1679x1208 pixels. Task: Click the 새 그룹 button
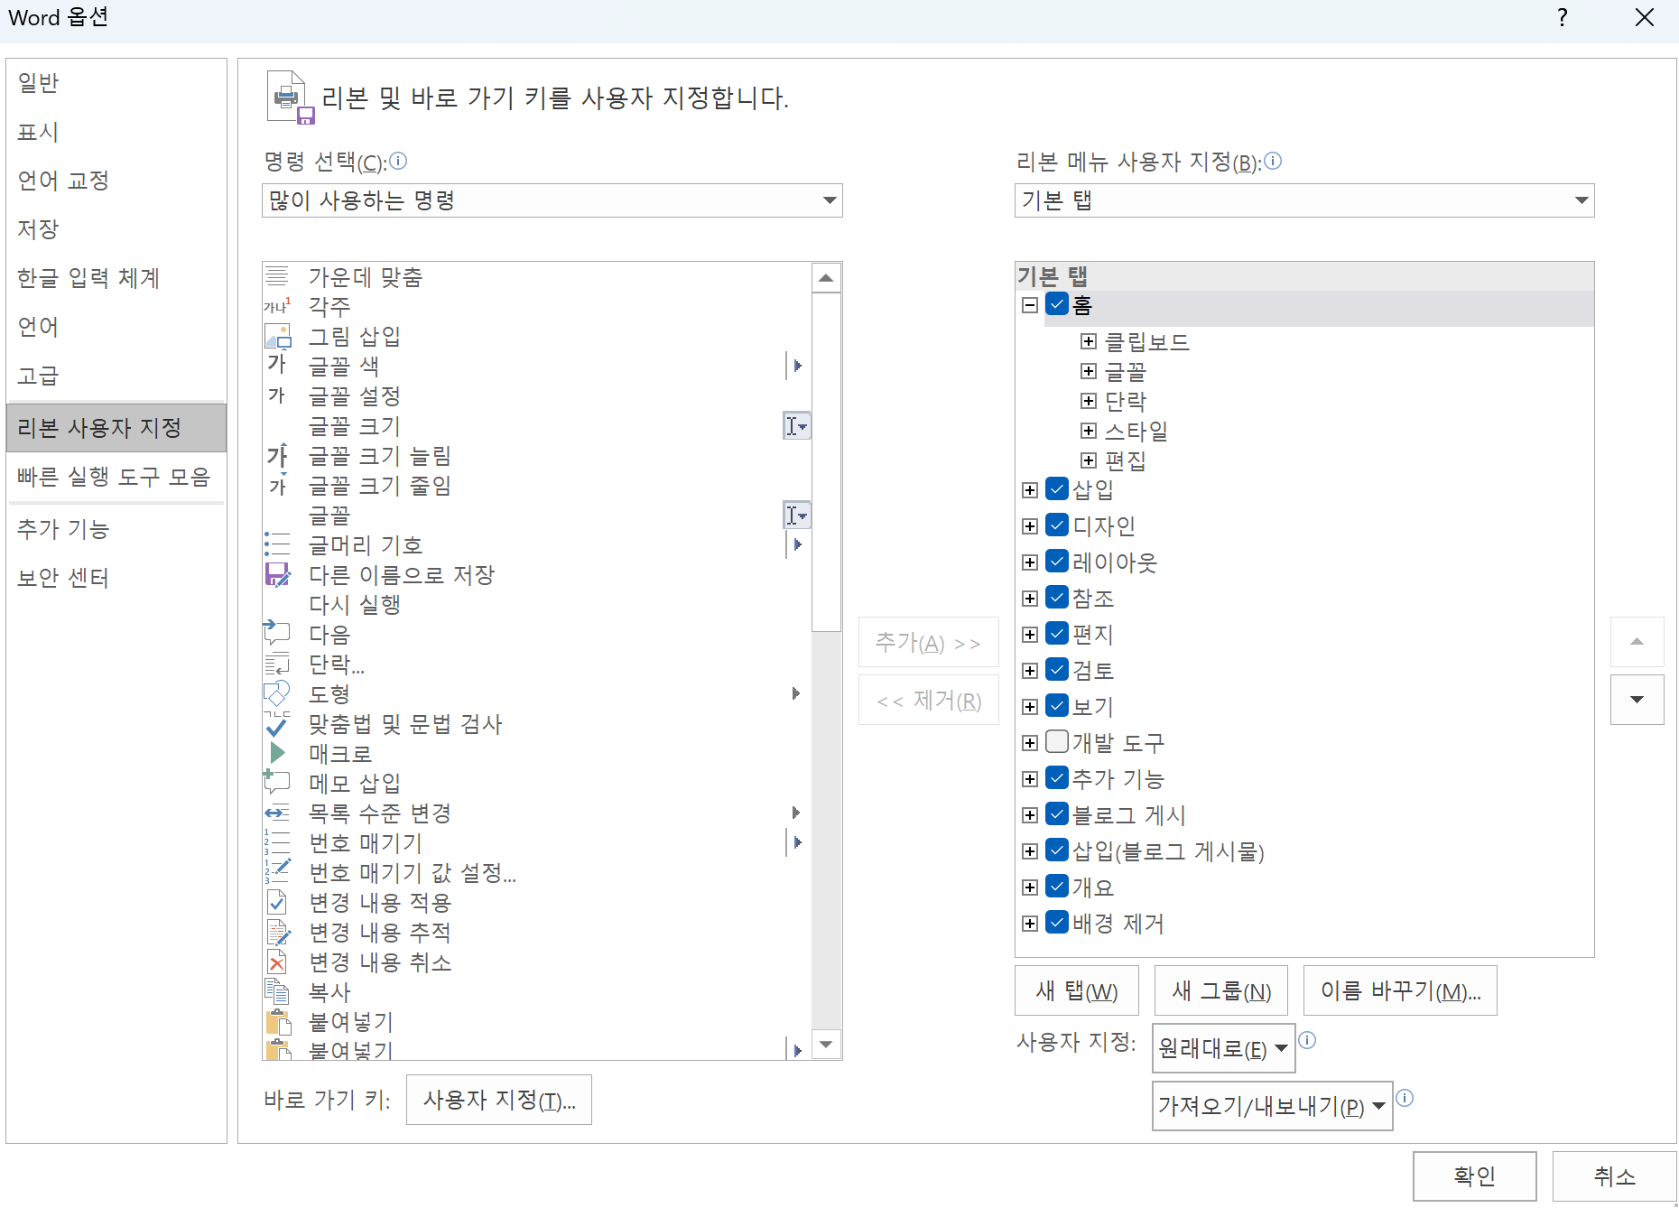[x=1221, y=990]
